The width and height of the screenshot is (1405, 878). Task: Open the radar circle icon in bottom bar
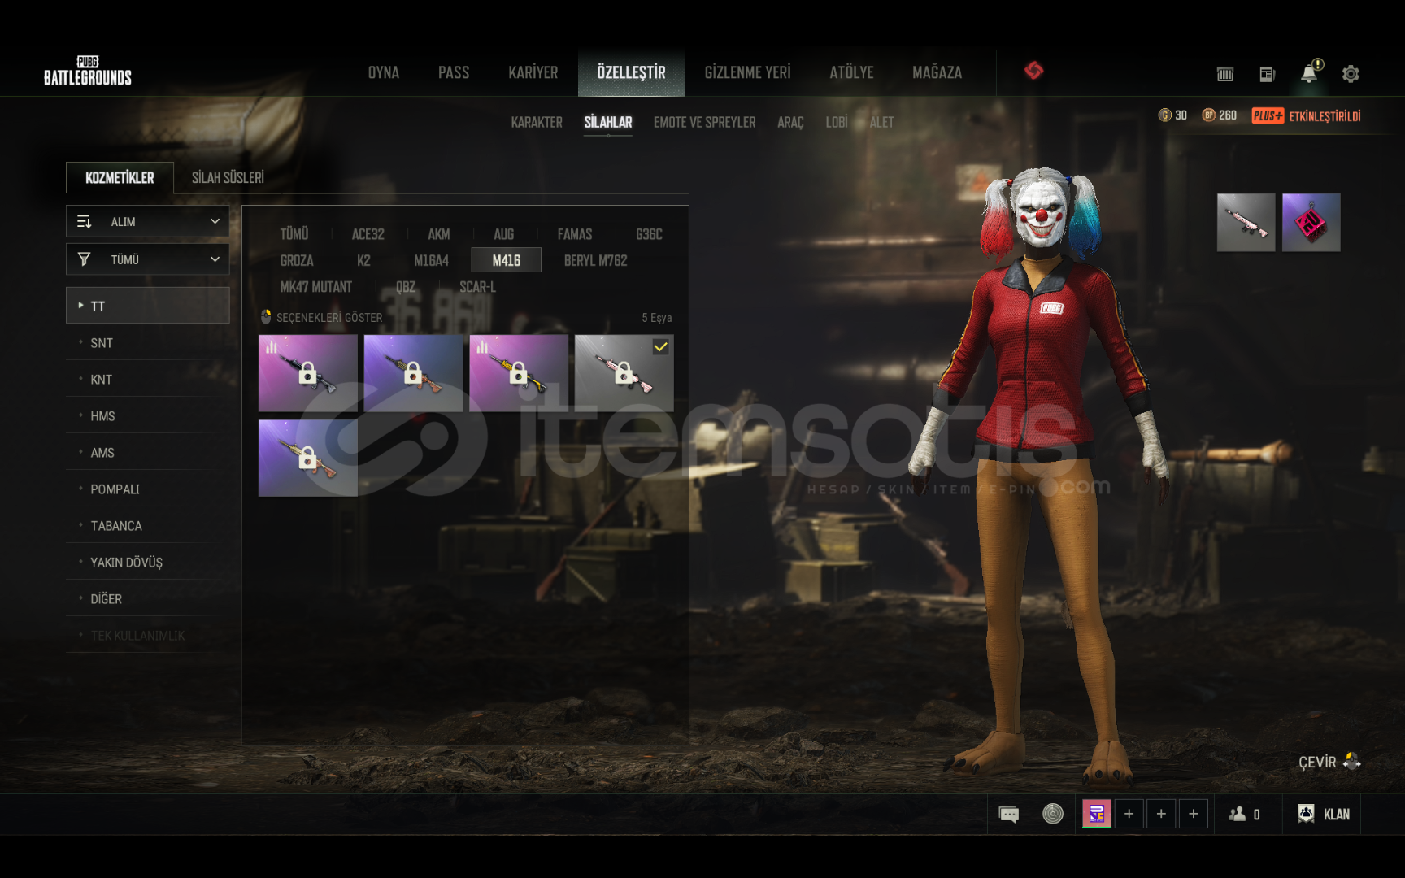click(1053, 814)
